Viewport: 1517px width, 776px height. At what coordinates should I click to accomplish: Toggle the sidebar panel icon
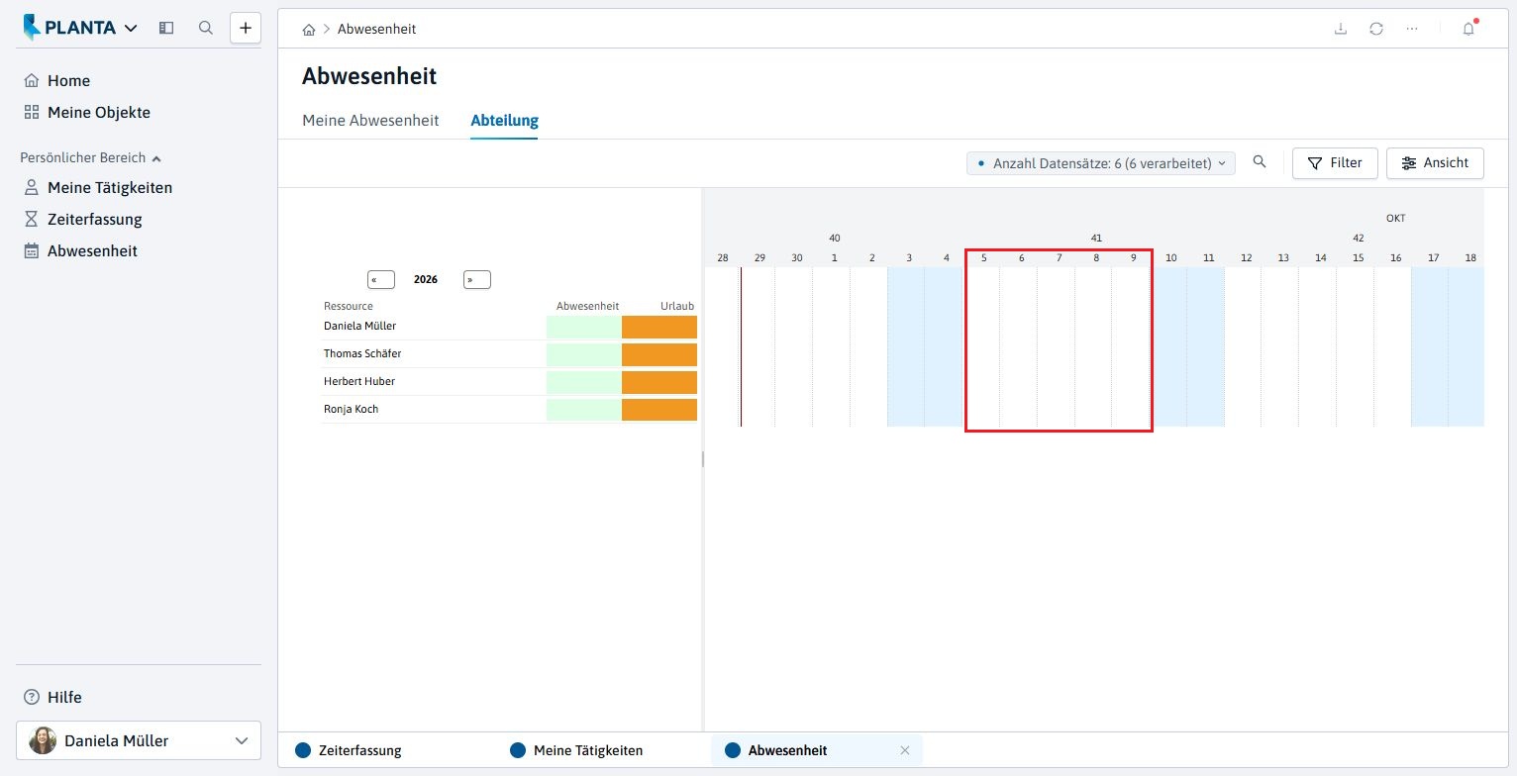click(166, 28)
